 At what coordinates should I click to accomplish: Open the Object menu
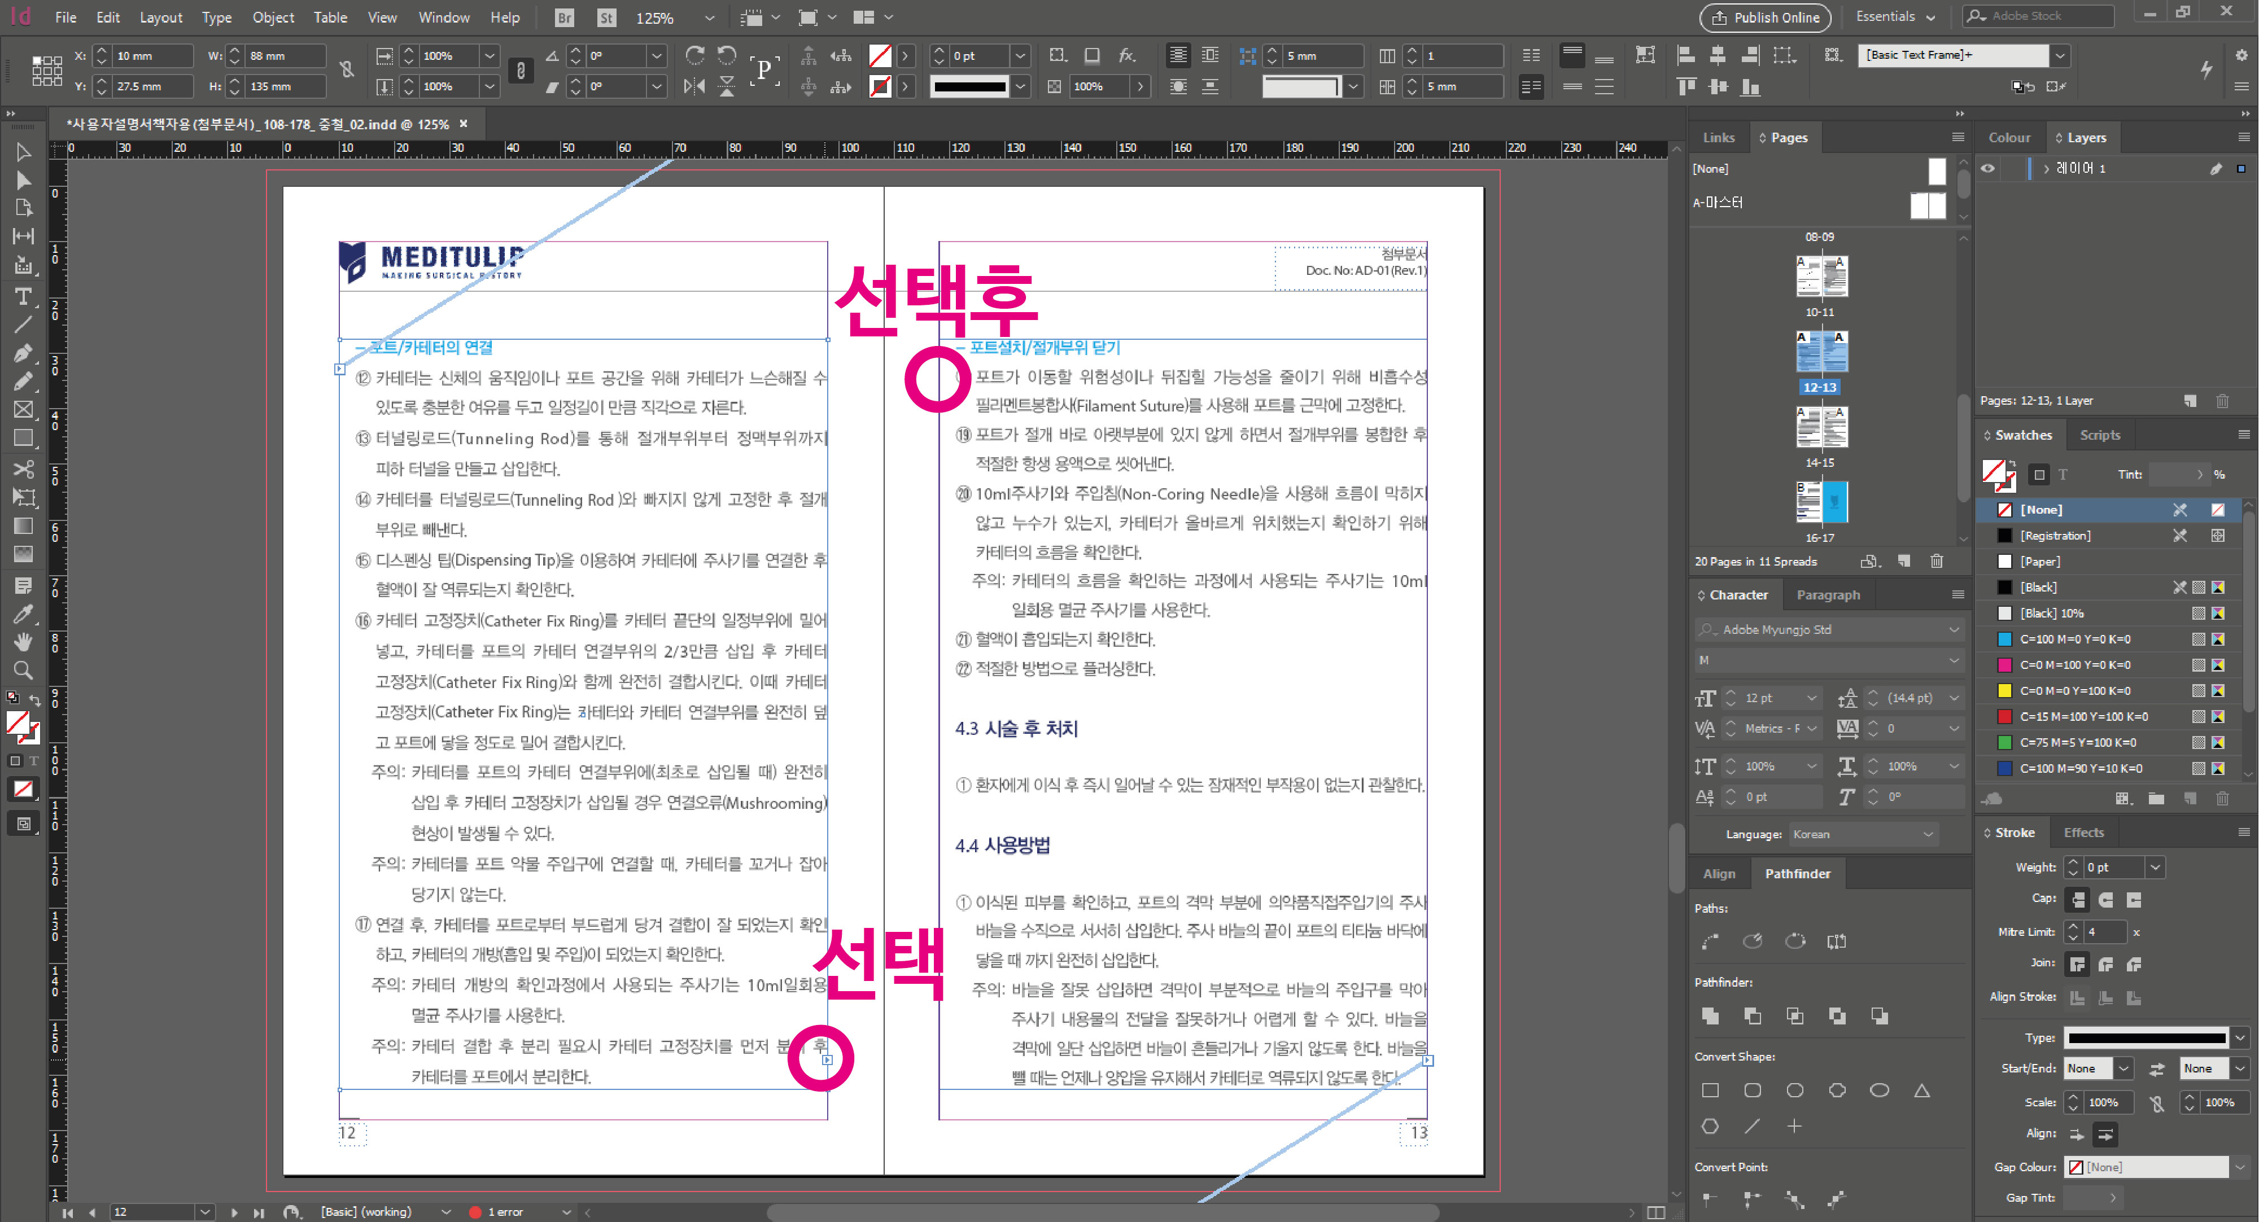pyautogui.click(x=273, y=17)
